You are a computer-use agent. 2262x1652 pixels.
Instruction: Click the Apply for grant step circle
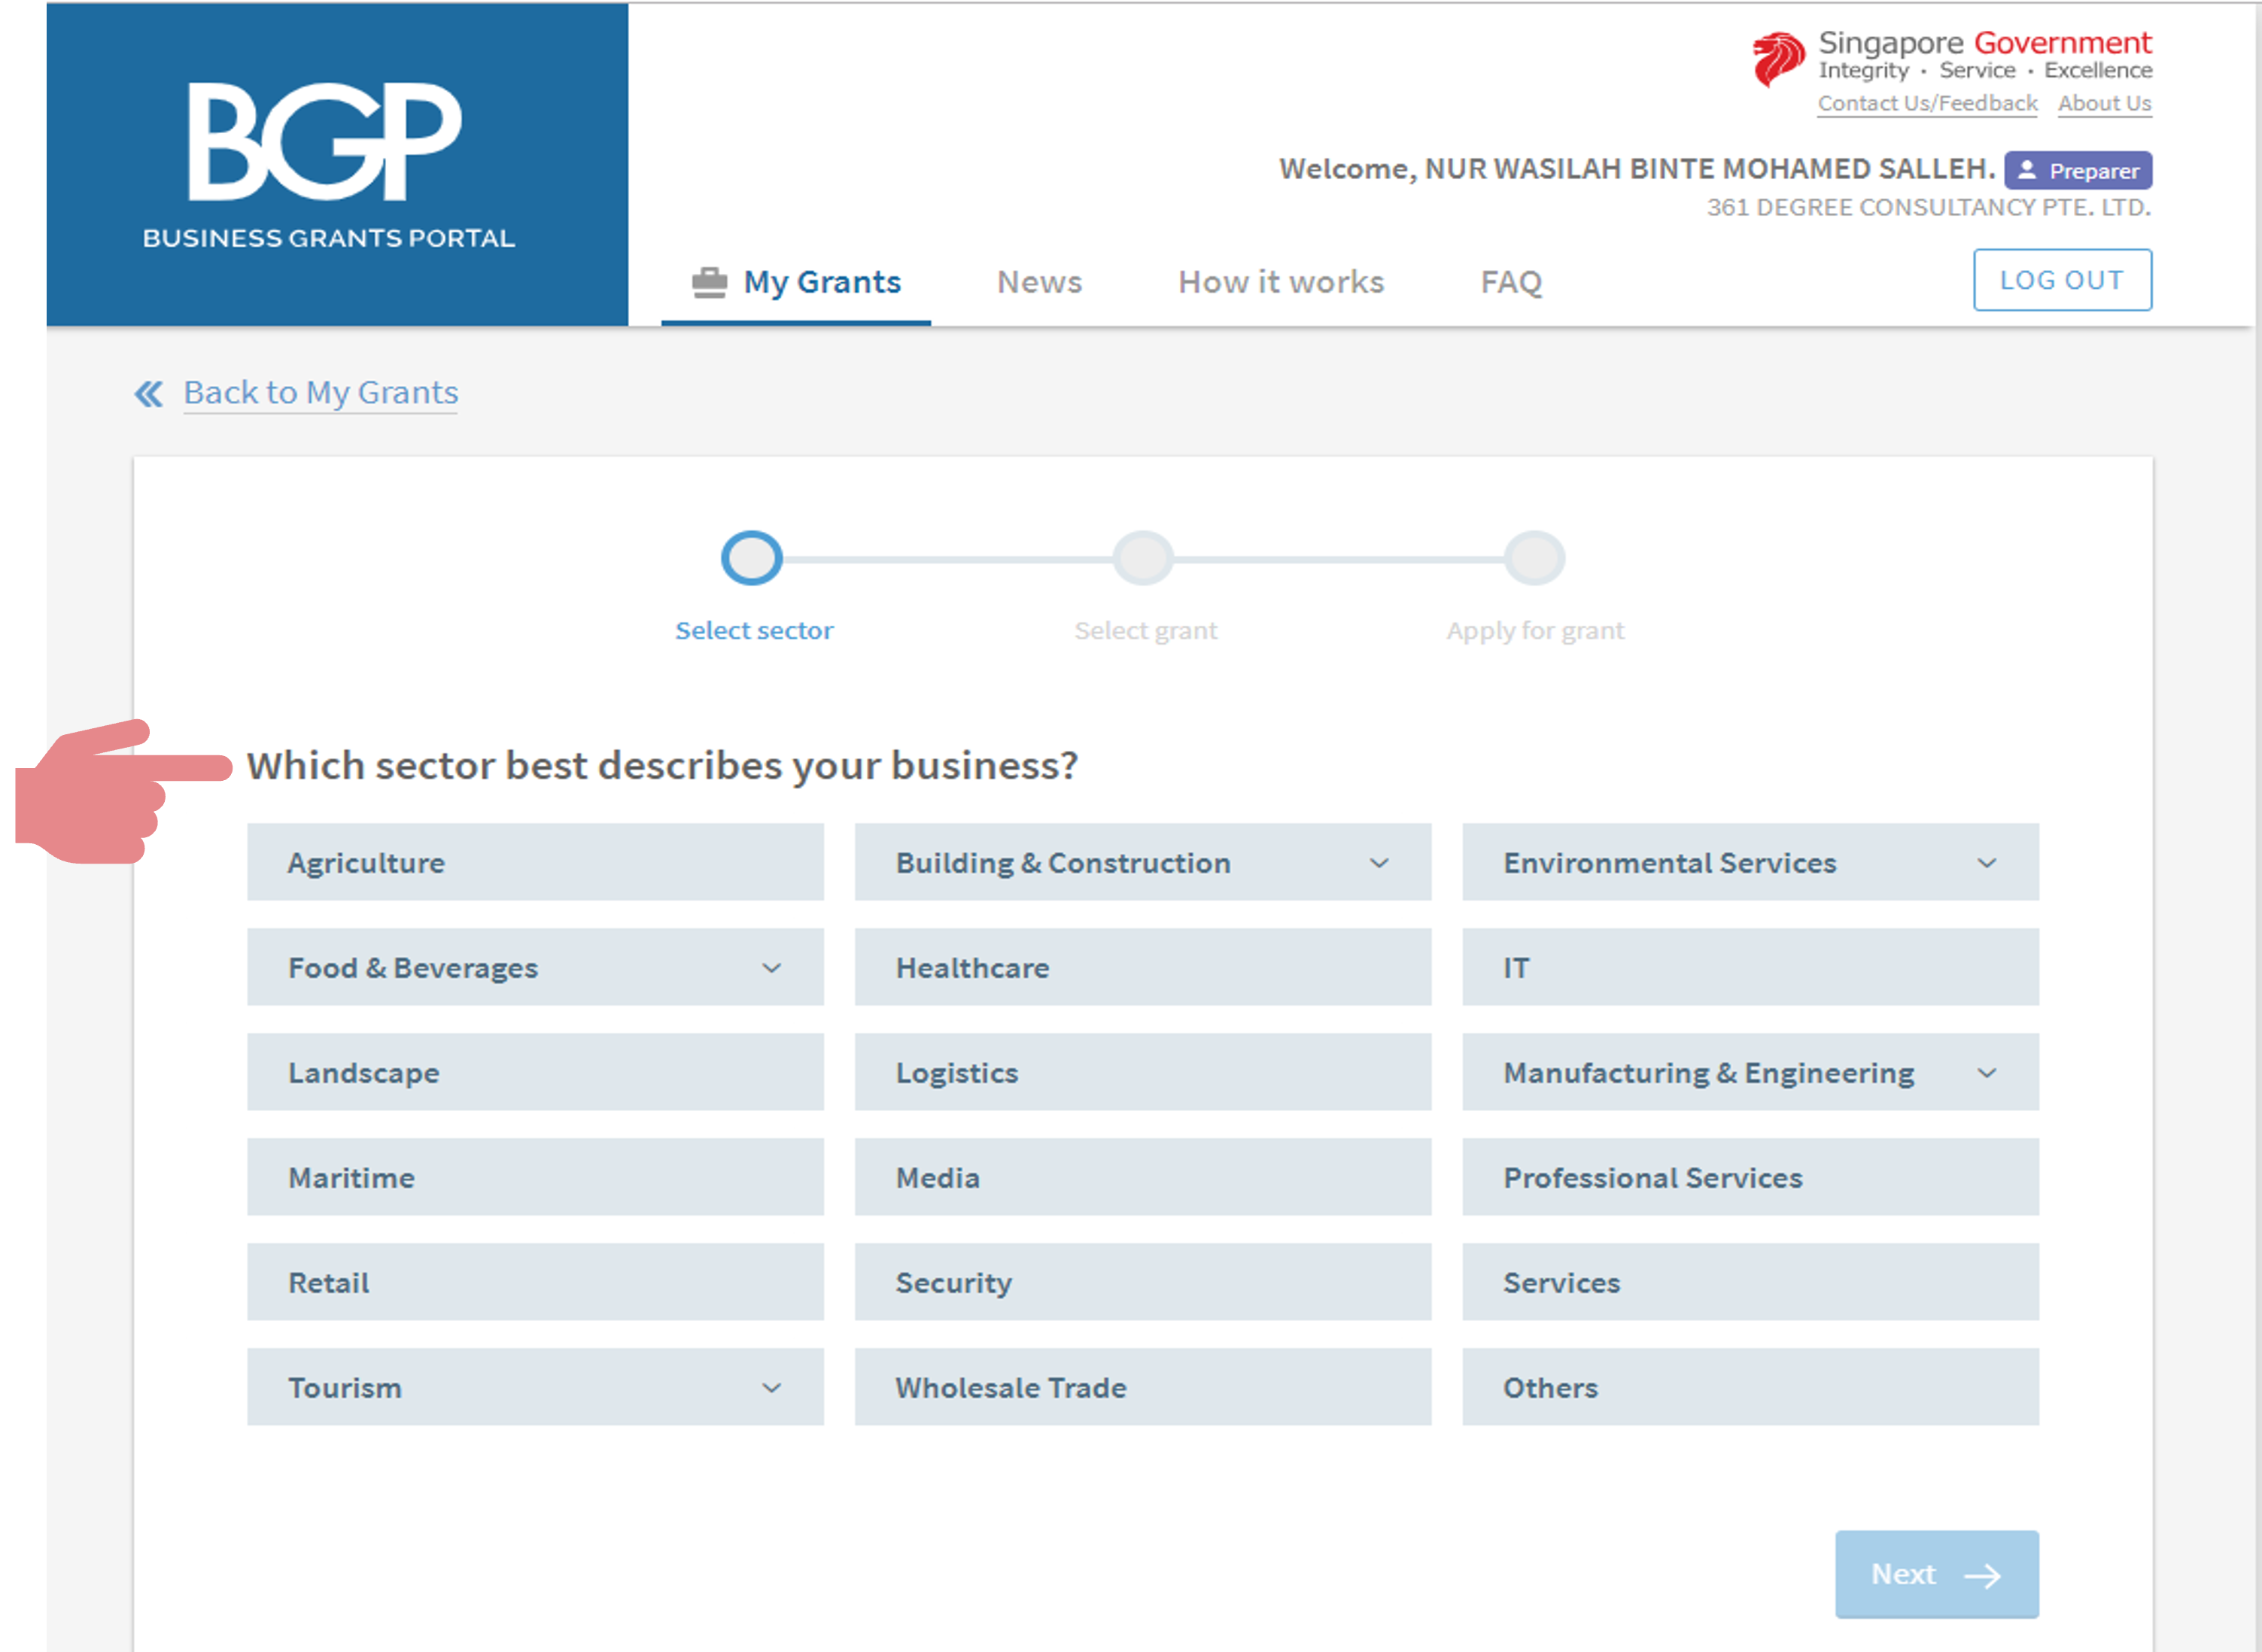pyautogui.click(x=1534, y=558)
